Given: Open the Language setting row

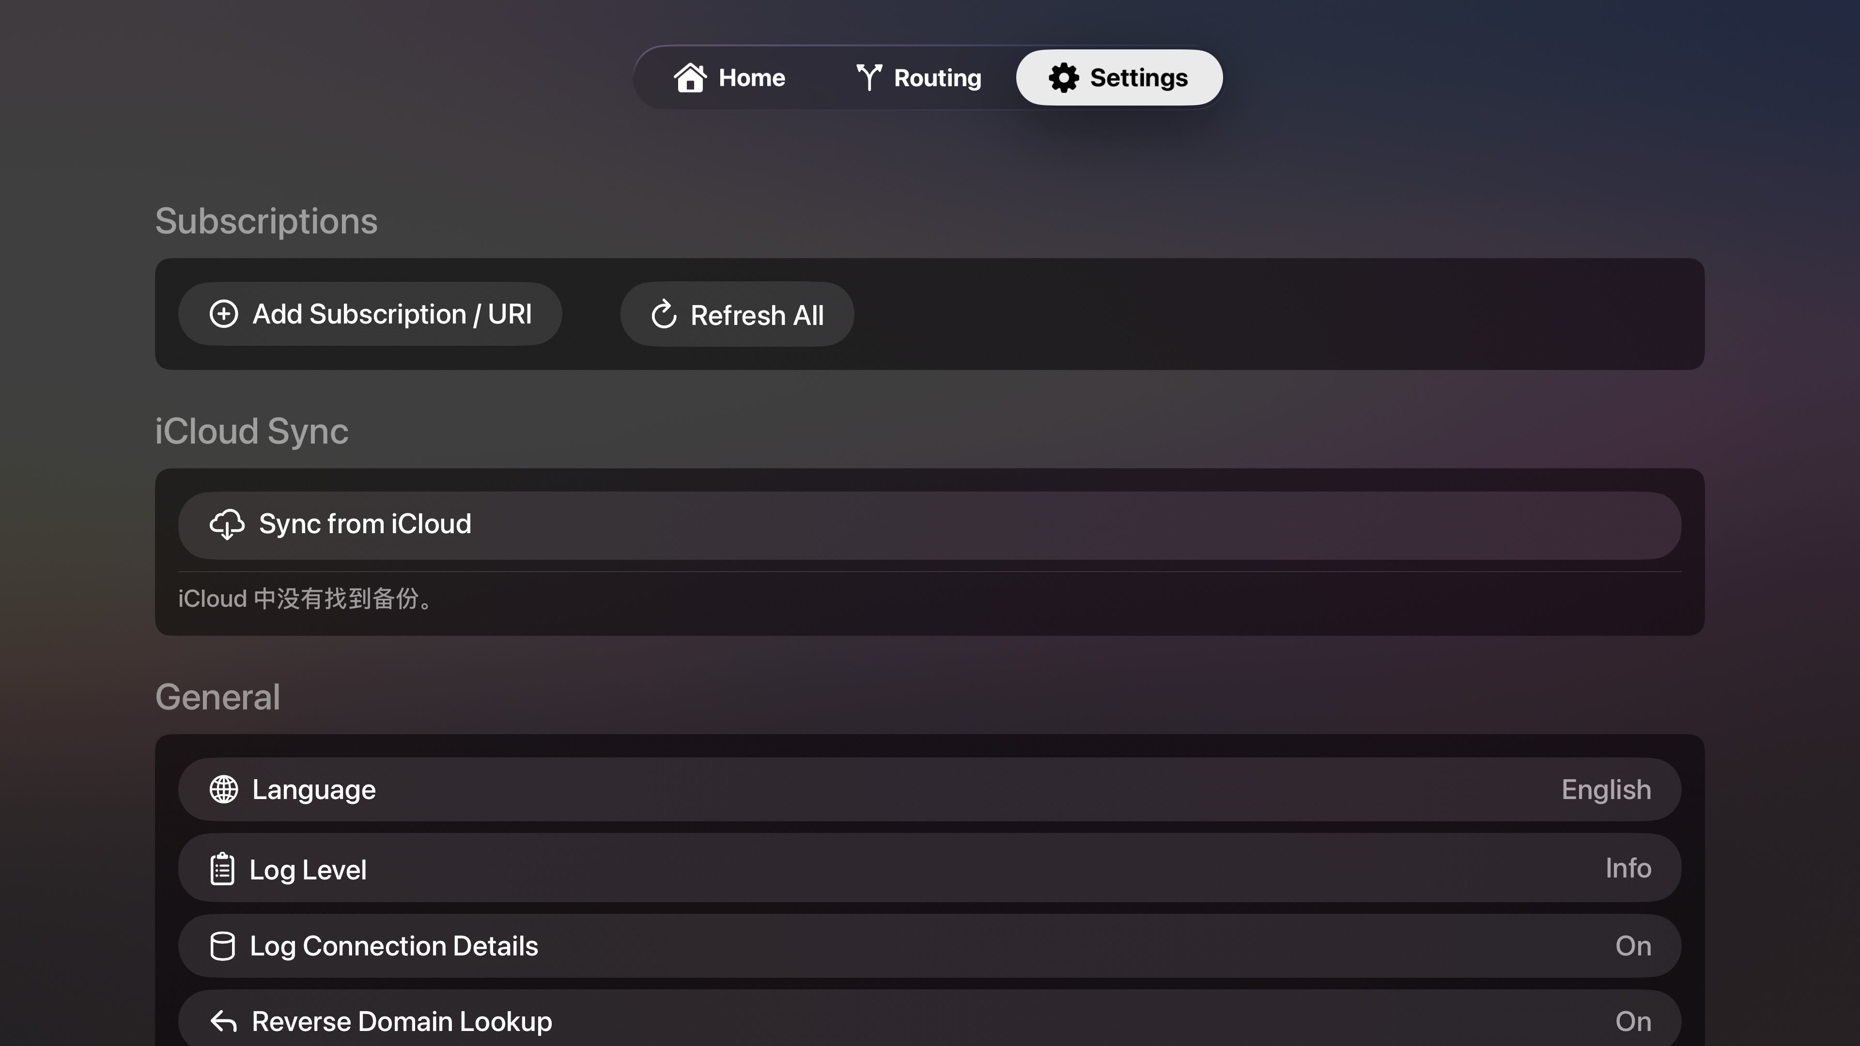Looking at the screenshot, I should 930,789.
